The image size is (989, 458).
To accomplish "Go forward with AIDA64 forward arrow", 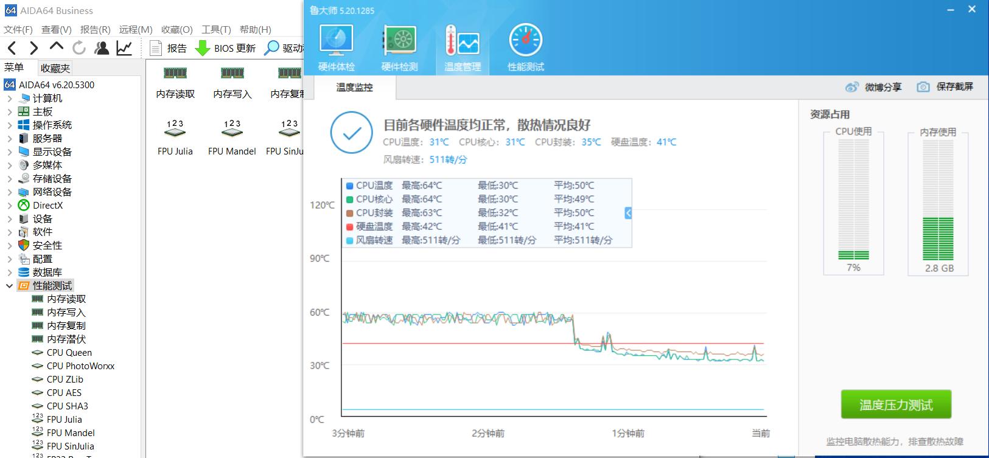I will click(33, 48).
